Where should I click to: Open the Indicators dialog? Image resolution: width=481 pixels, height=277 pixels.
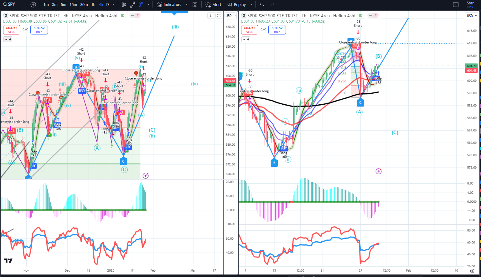click(x=169, y=5)
